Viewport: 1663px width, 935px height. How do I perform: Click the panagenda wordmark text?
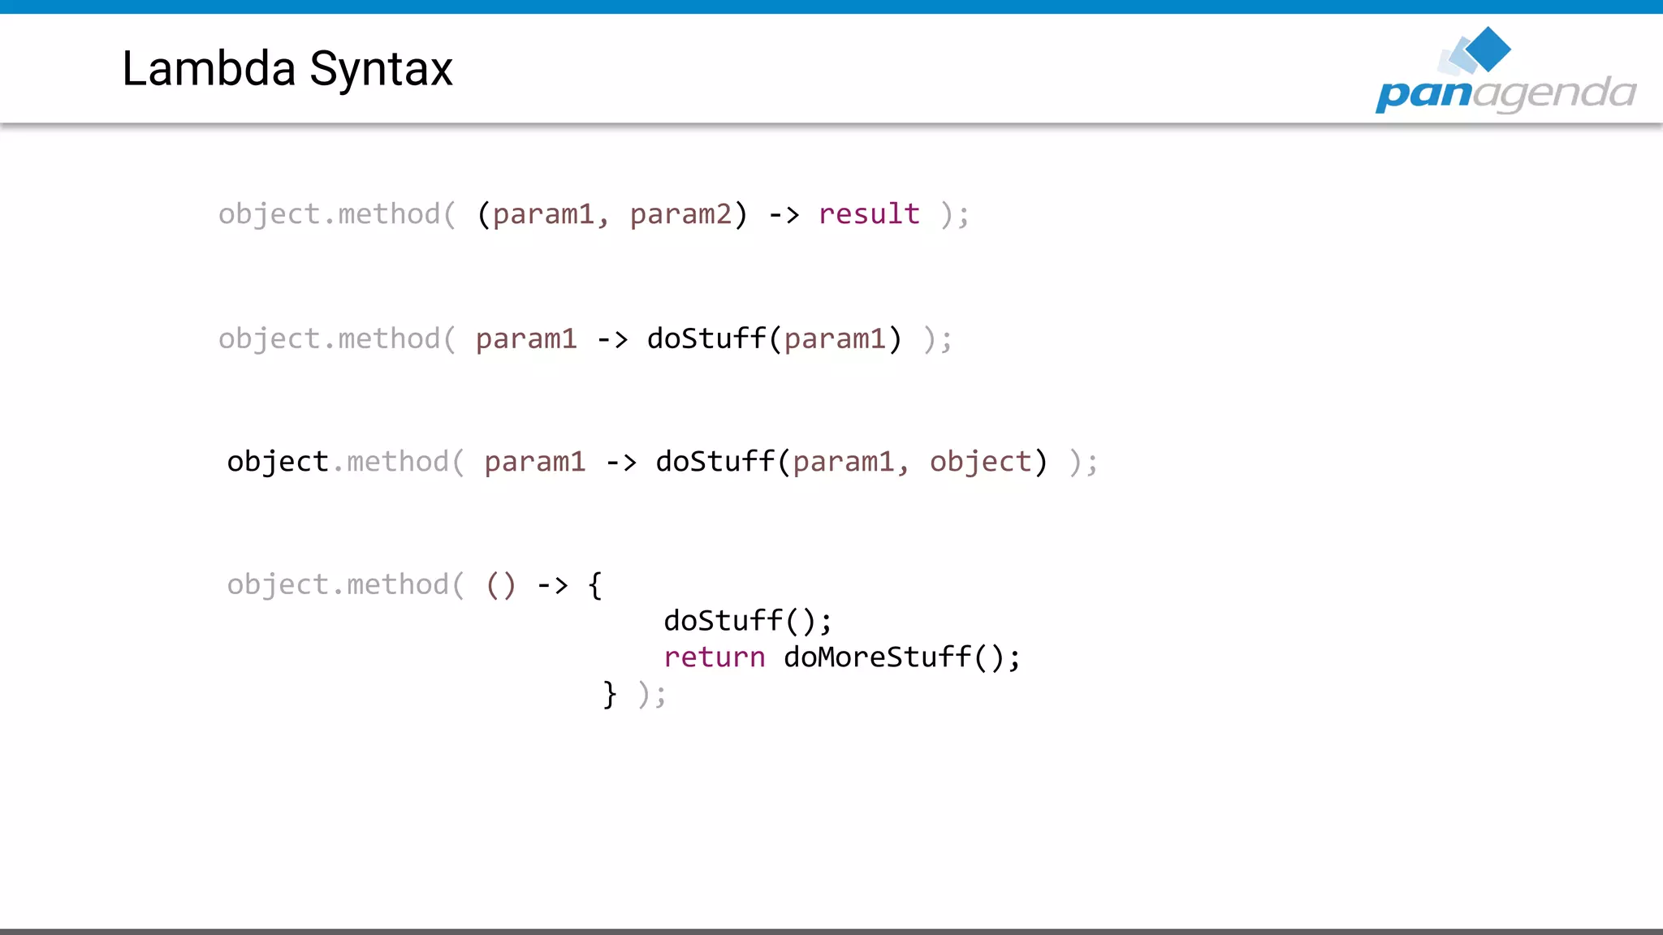coord(1505,94)
